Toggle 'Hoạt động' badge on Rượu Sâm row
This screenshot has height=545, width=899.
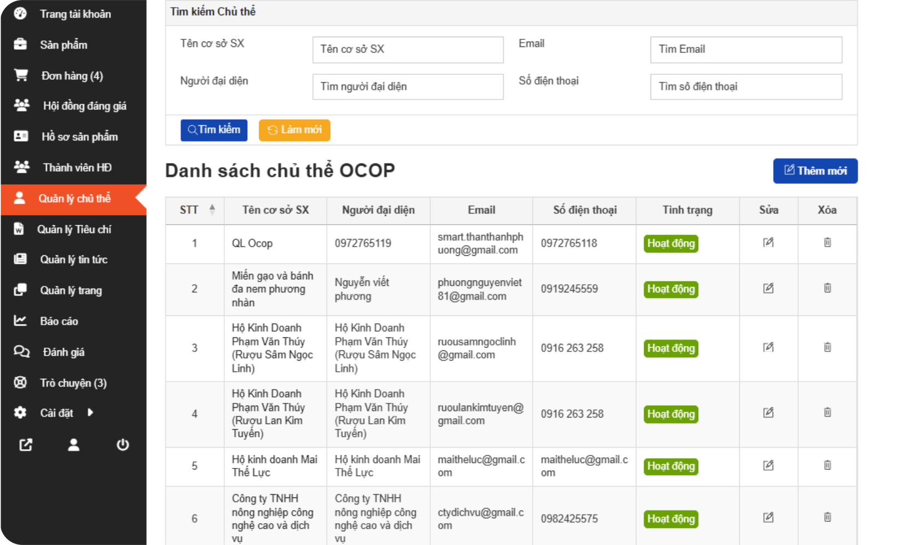(670, 348)
